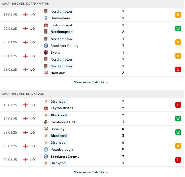185x177 pixels.
Task: Click green W badge for Leyton Orient match
Action: 178,29
